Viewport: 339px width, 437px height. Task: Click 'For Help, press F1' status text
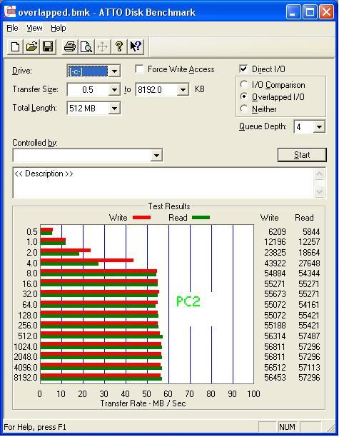click(x=35, y=427)
